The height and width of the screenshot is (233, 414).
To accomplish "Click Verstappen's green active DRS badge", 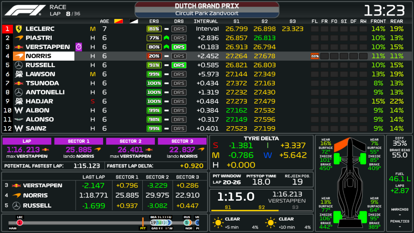I will (x=179, y=47).
